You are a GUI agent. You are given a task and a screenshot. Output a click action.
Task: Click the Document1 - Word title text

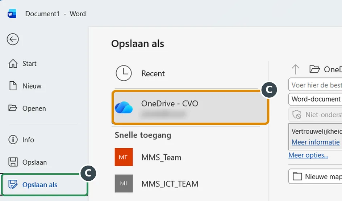point(56,14)
